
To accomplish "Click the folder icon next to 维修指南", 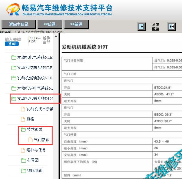I will pos(24,171).
